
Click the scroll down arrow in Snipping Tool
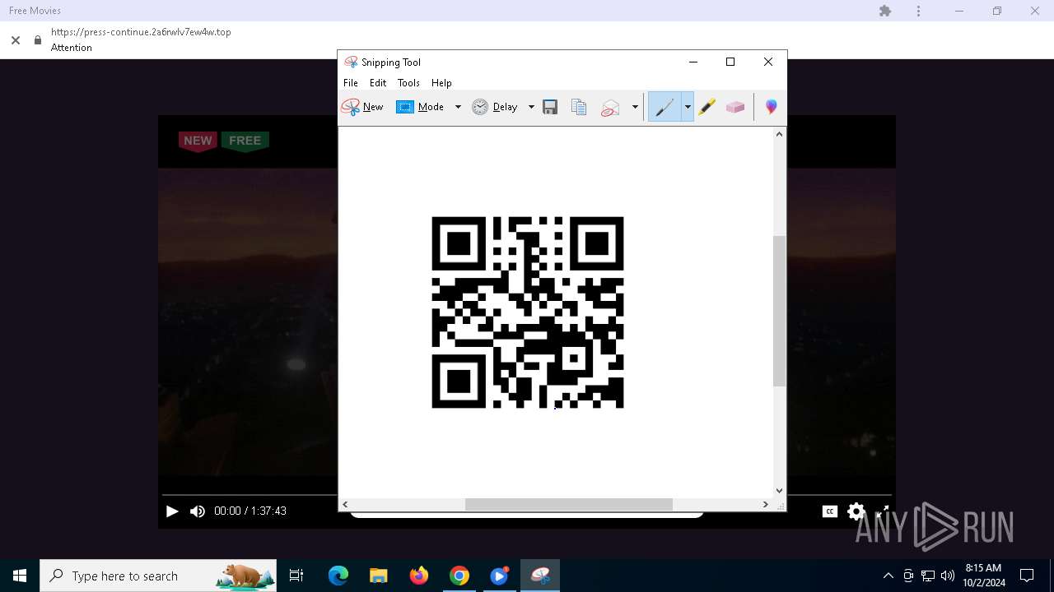(x=779, y=491)
